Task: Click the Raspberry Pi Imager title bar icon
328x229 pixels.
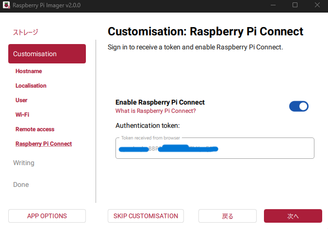Action: pyautogui.click(x=7, y=5)
